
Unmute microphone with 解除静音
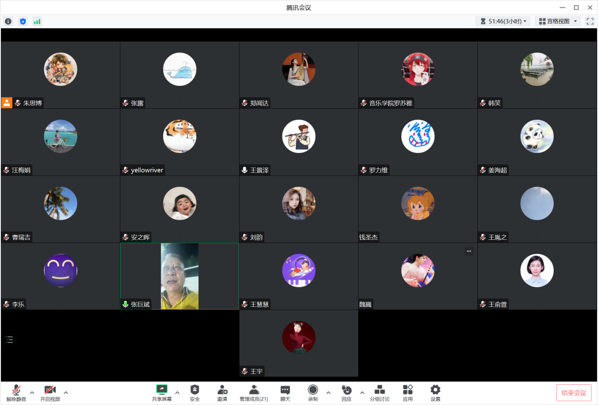coord(17,392)
